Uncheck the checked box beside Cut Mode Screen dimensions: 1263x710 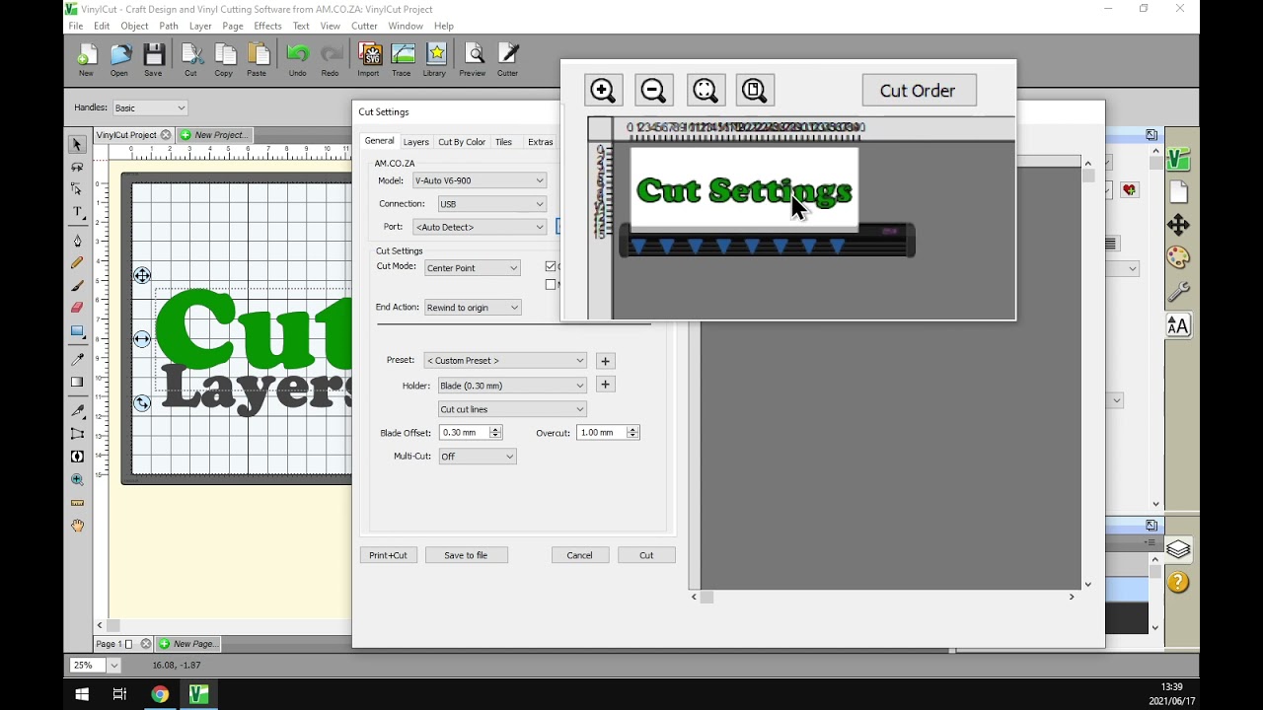pyautogui.click(x=551, y=266)
